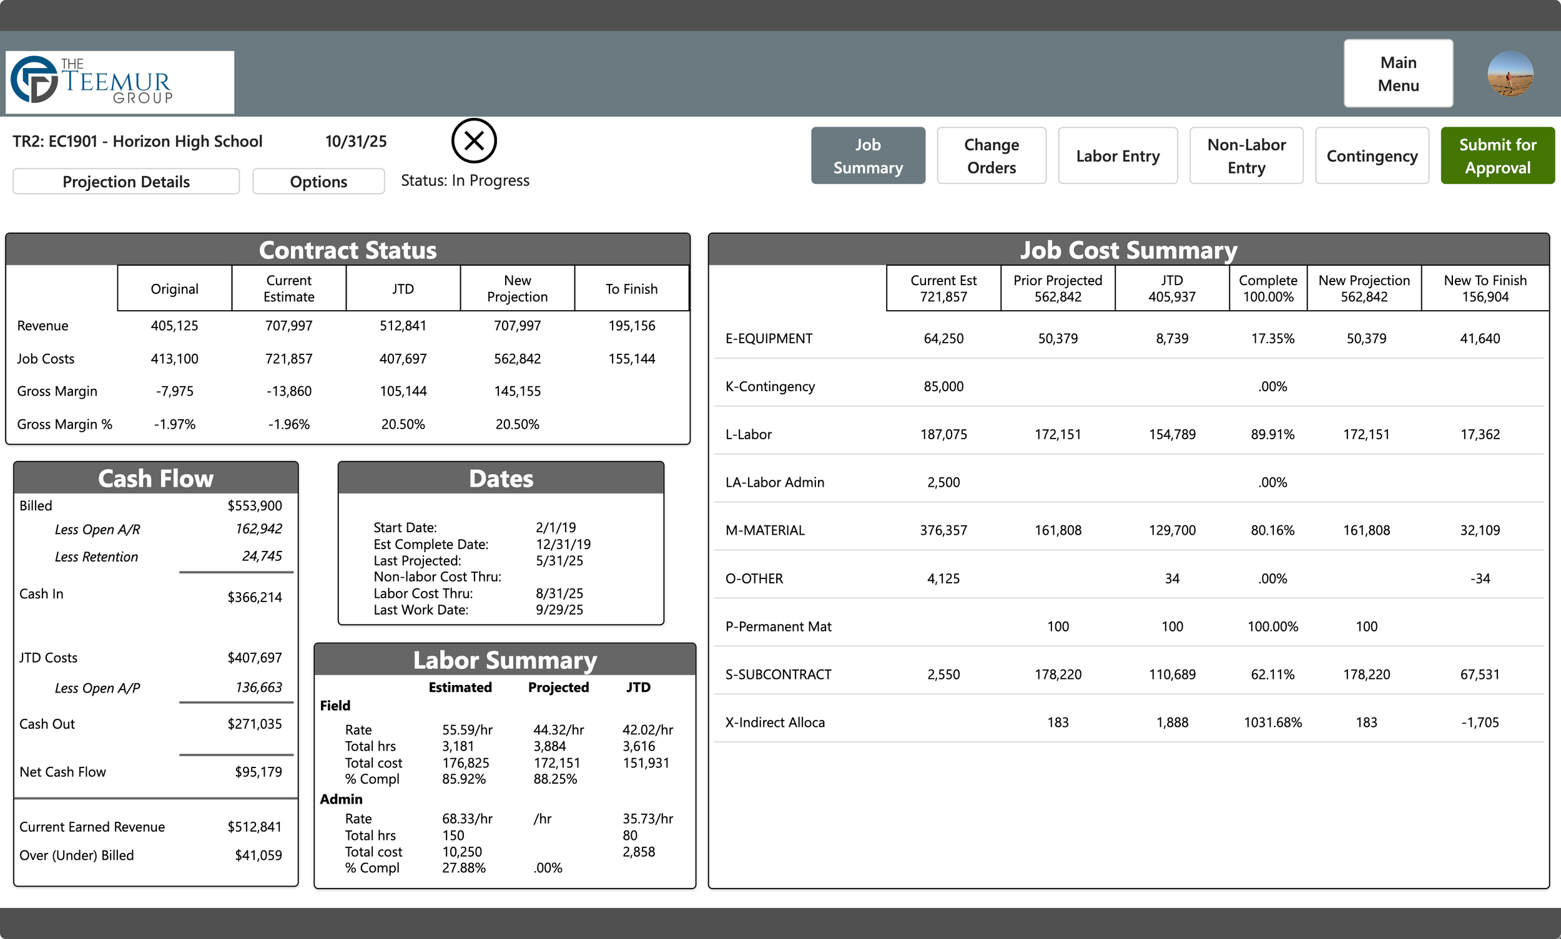Screen dimensions: 1561x939
Task: Select the Contingency tab
Action: coord(1371,155)
